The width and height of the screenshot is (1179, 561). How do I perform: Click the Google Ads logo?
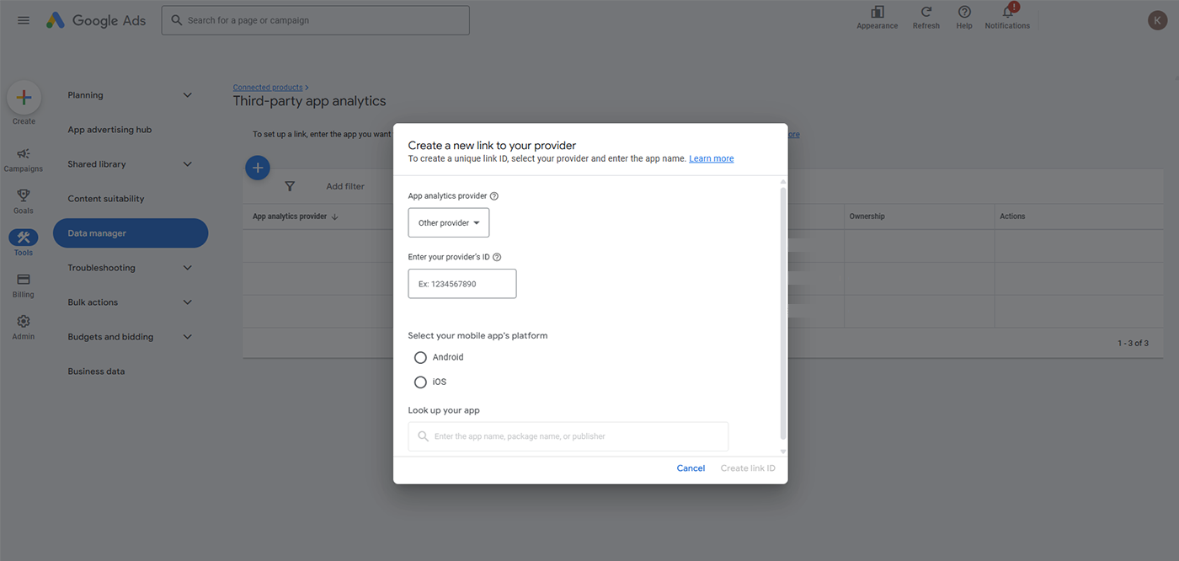(96, 20)
